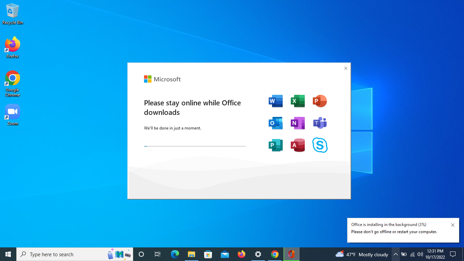The image size is (464, 261).
Task: Open the Office installer from the taskbar
Action: [x=291, y=254]
